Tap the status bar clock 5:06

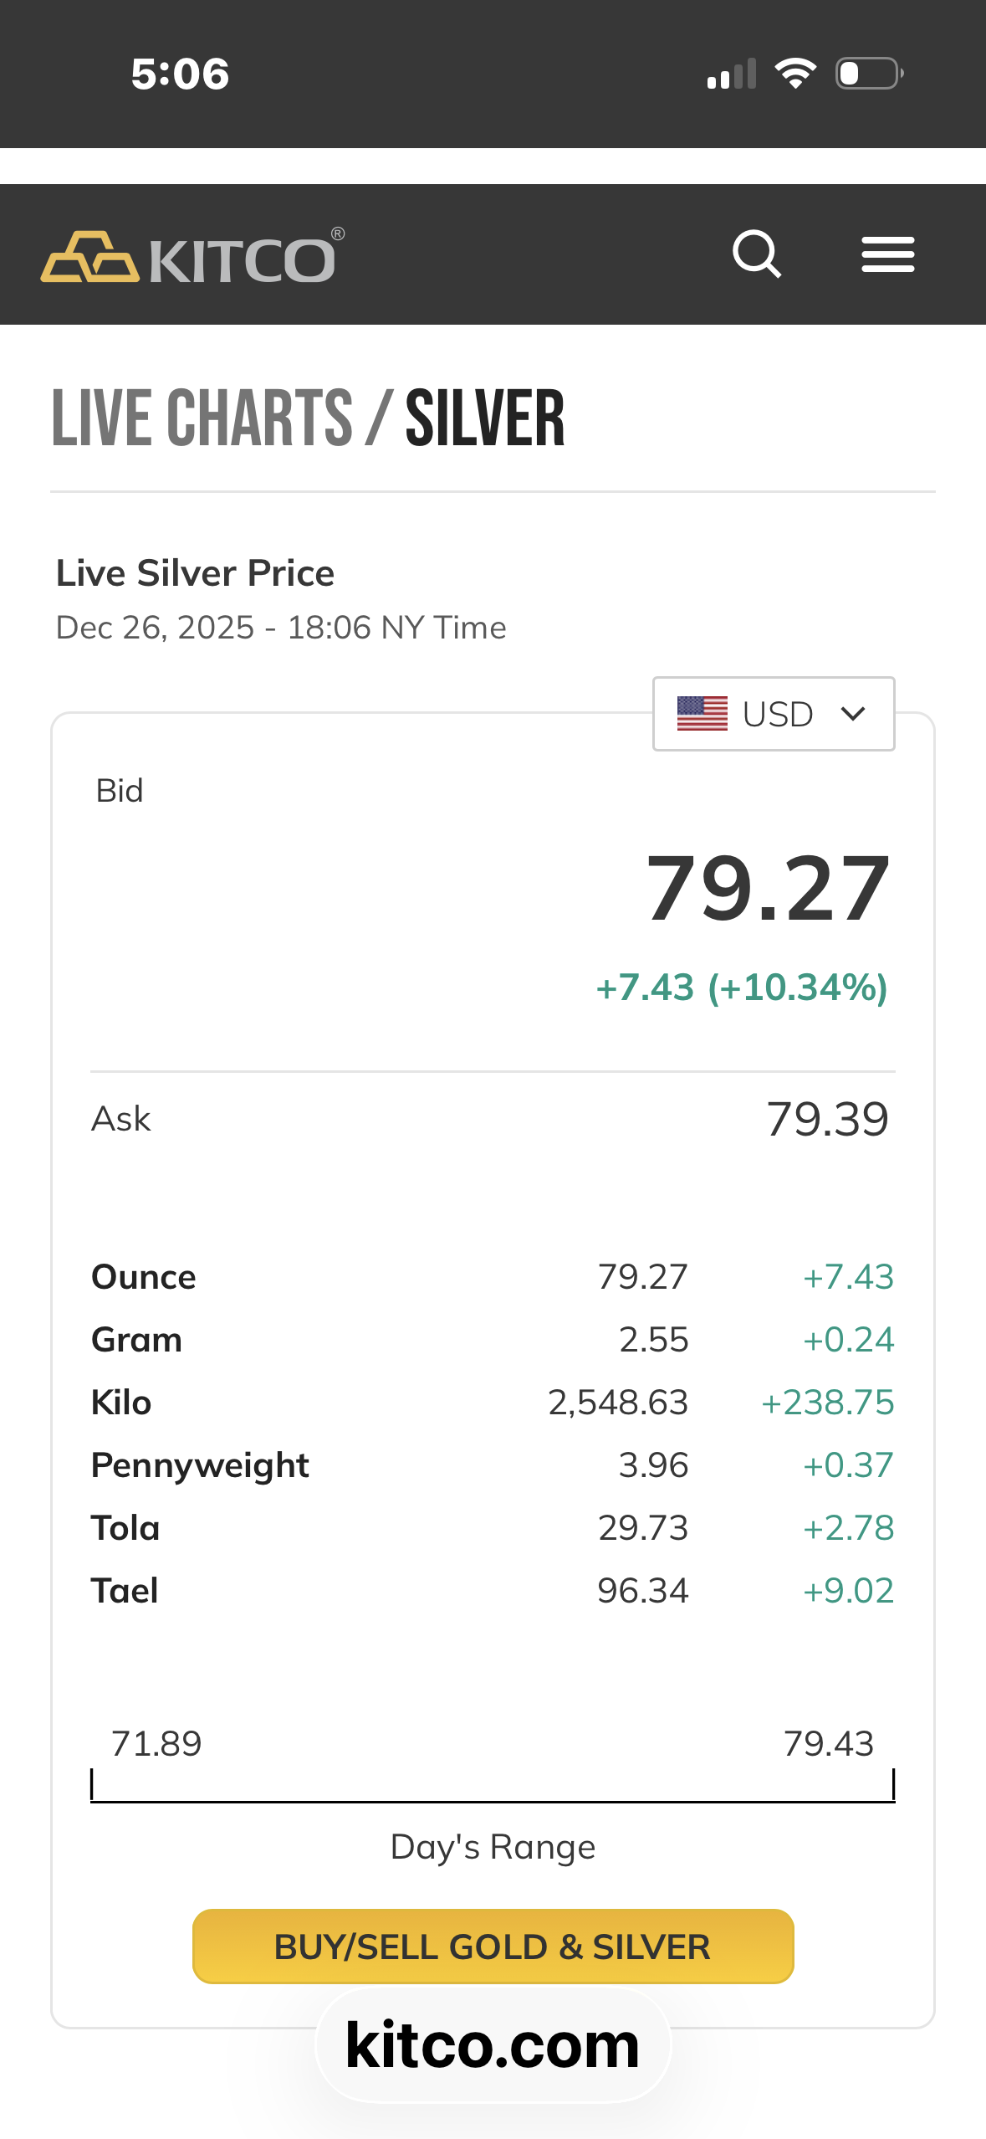click(x=180, y=74)
